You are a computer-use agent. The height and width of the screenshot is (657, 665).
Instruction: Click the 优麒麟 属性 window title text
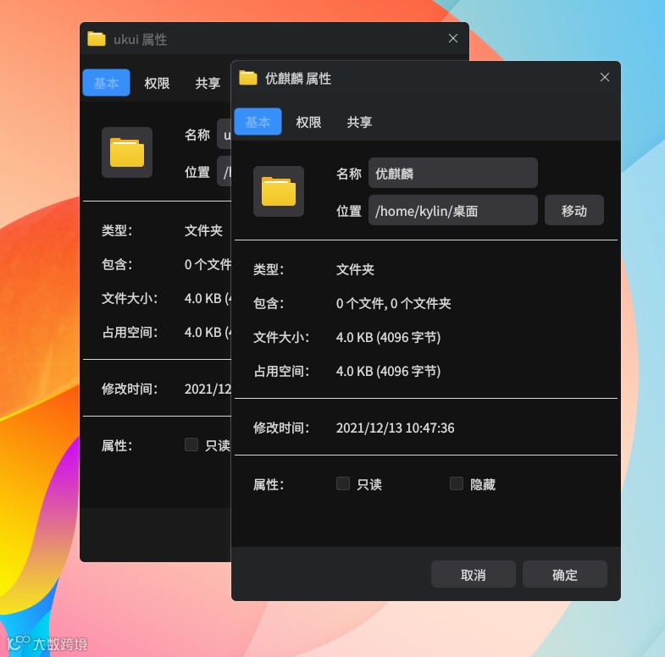point(298,79)
